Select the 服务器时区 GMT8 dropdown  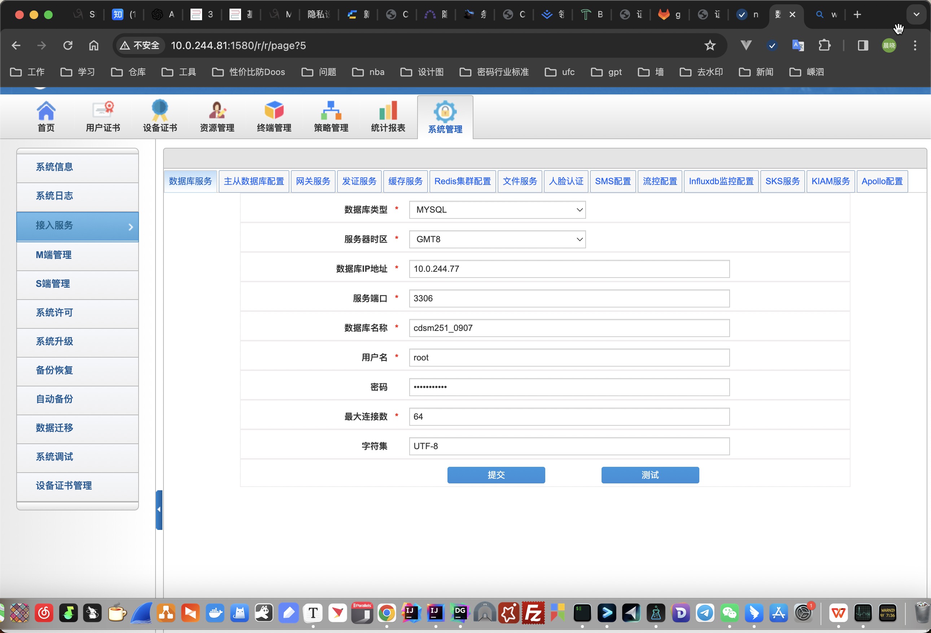[x=497, y=239]
